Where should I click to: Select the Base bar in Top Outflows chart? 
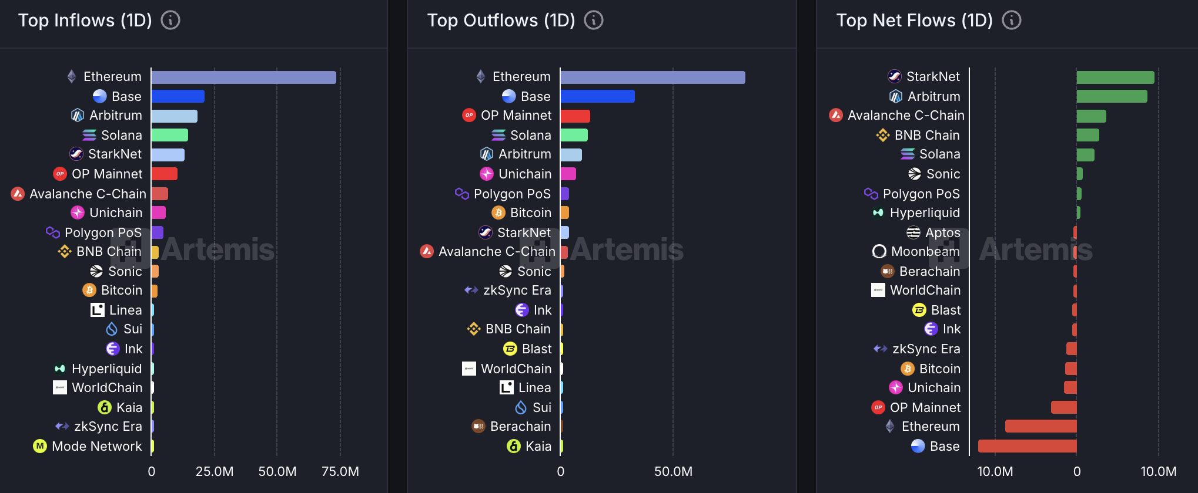pyautogui.click(x=598, y=96)
